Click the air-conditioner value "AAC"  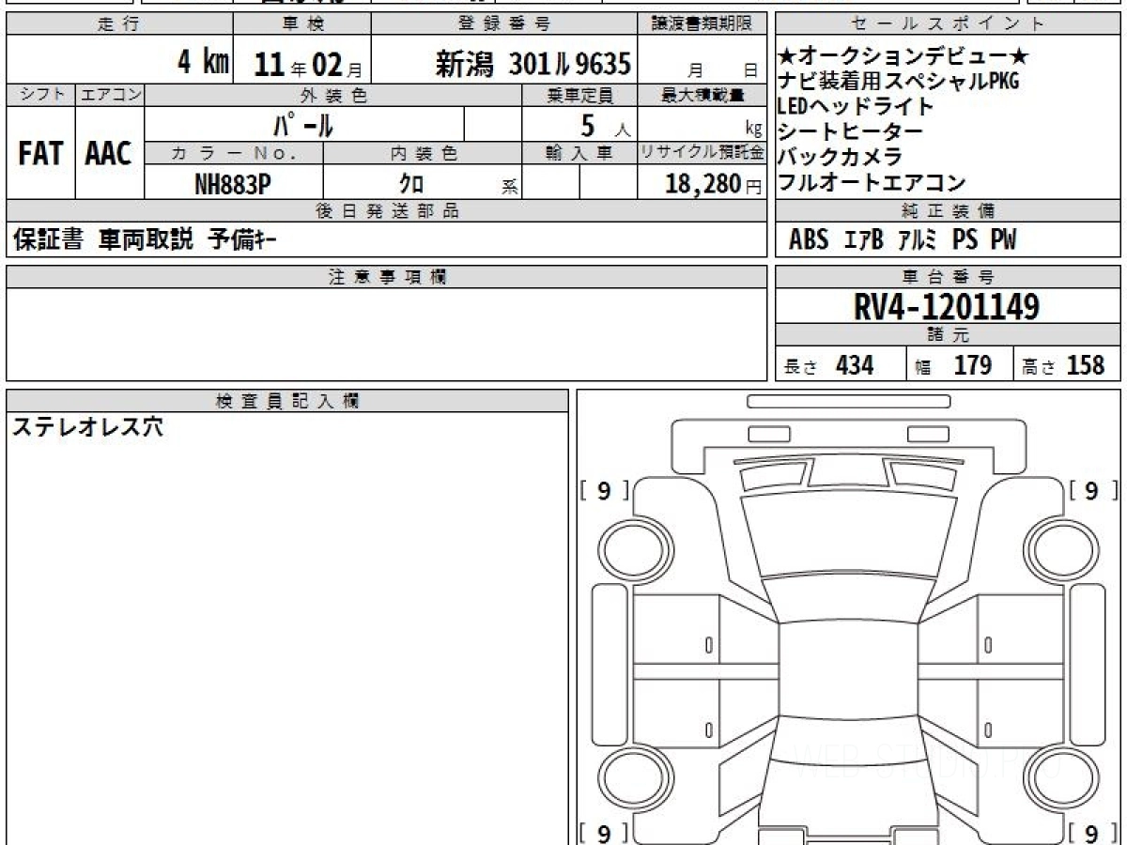tap(109, 154)
